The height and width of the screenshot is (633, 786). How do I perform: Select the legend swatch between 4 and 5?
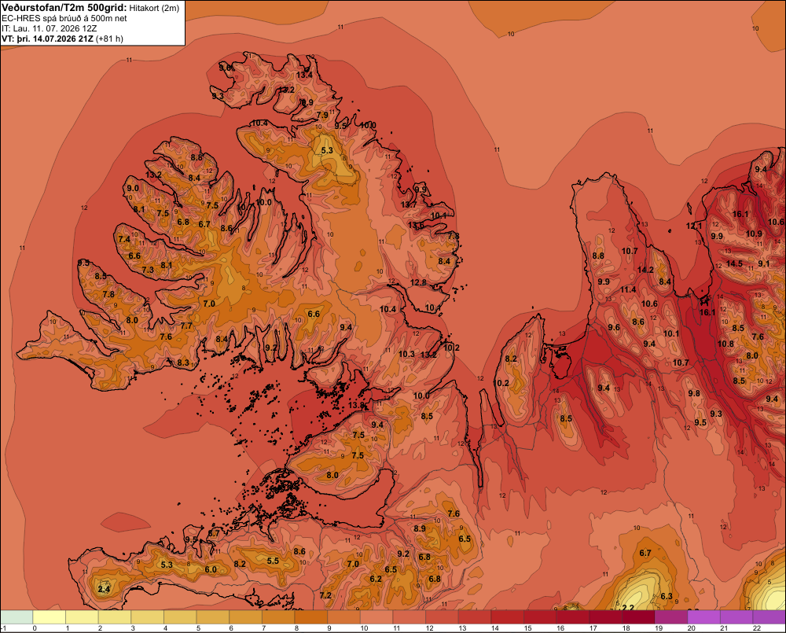click(x=181, y=617)
